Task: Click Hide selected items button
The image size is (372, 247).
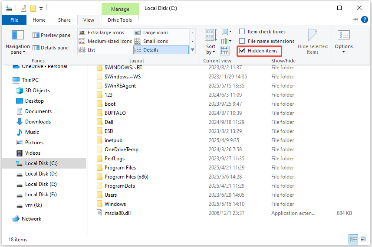Action: tap(313, 42)
